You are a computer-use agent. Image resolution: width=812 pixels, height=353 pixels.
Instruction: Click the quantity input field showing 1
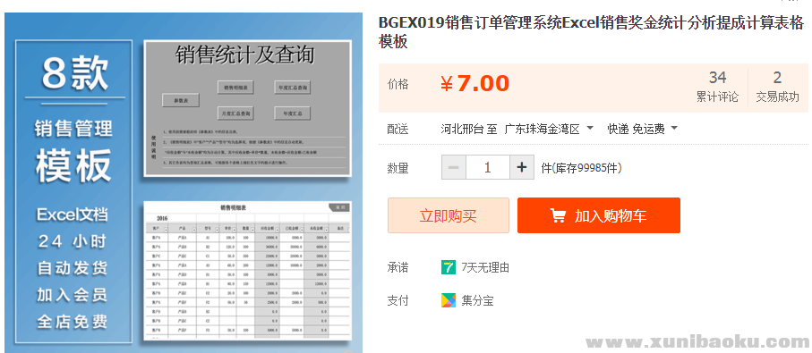487,167
